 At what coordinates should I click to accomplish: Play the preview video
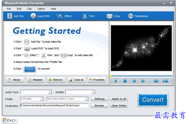pos(116,81)
